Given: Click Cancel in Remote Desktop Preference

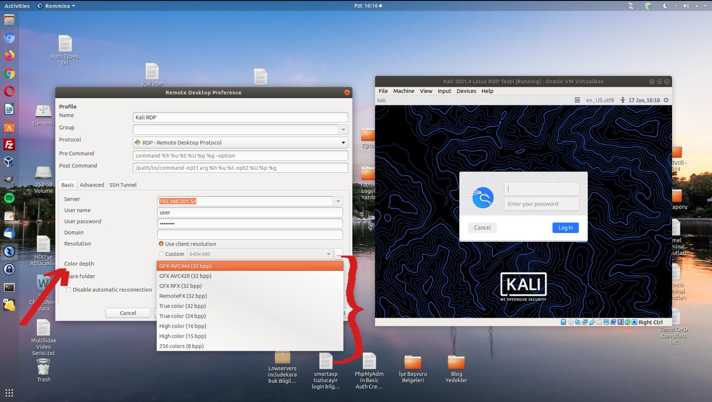Looking at the screenshot, I should [x=128, y=313].
